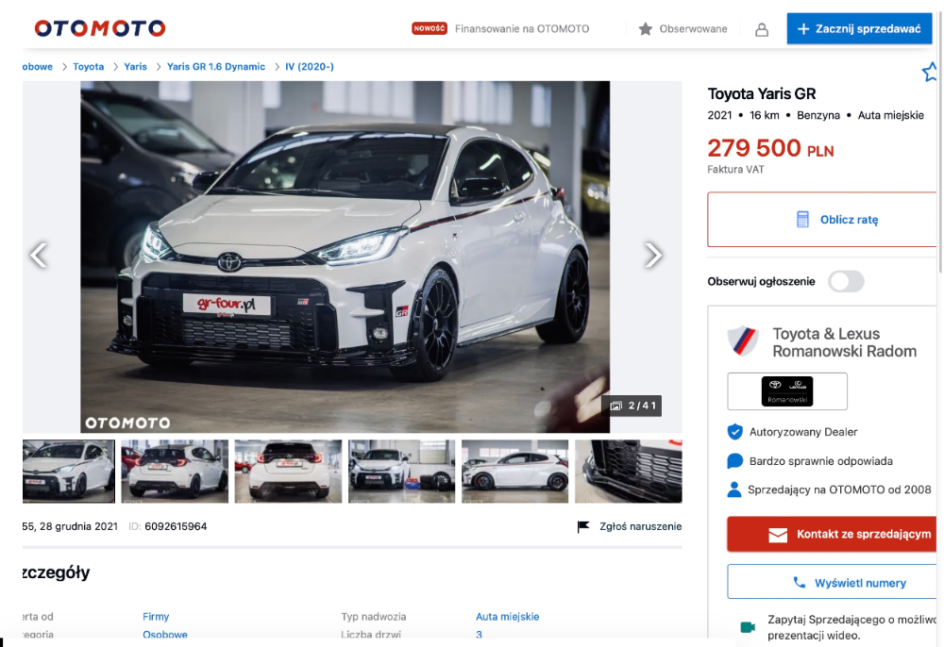
Task: Click Zgłoś naruszenie link
Action: (641, 526)
